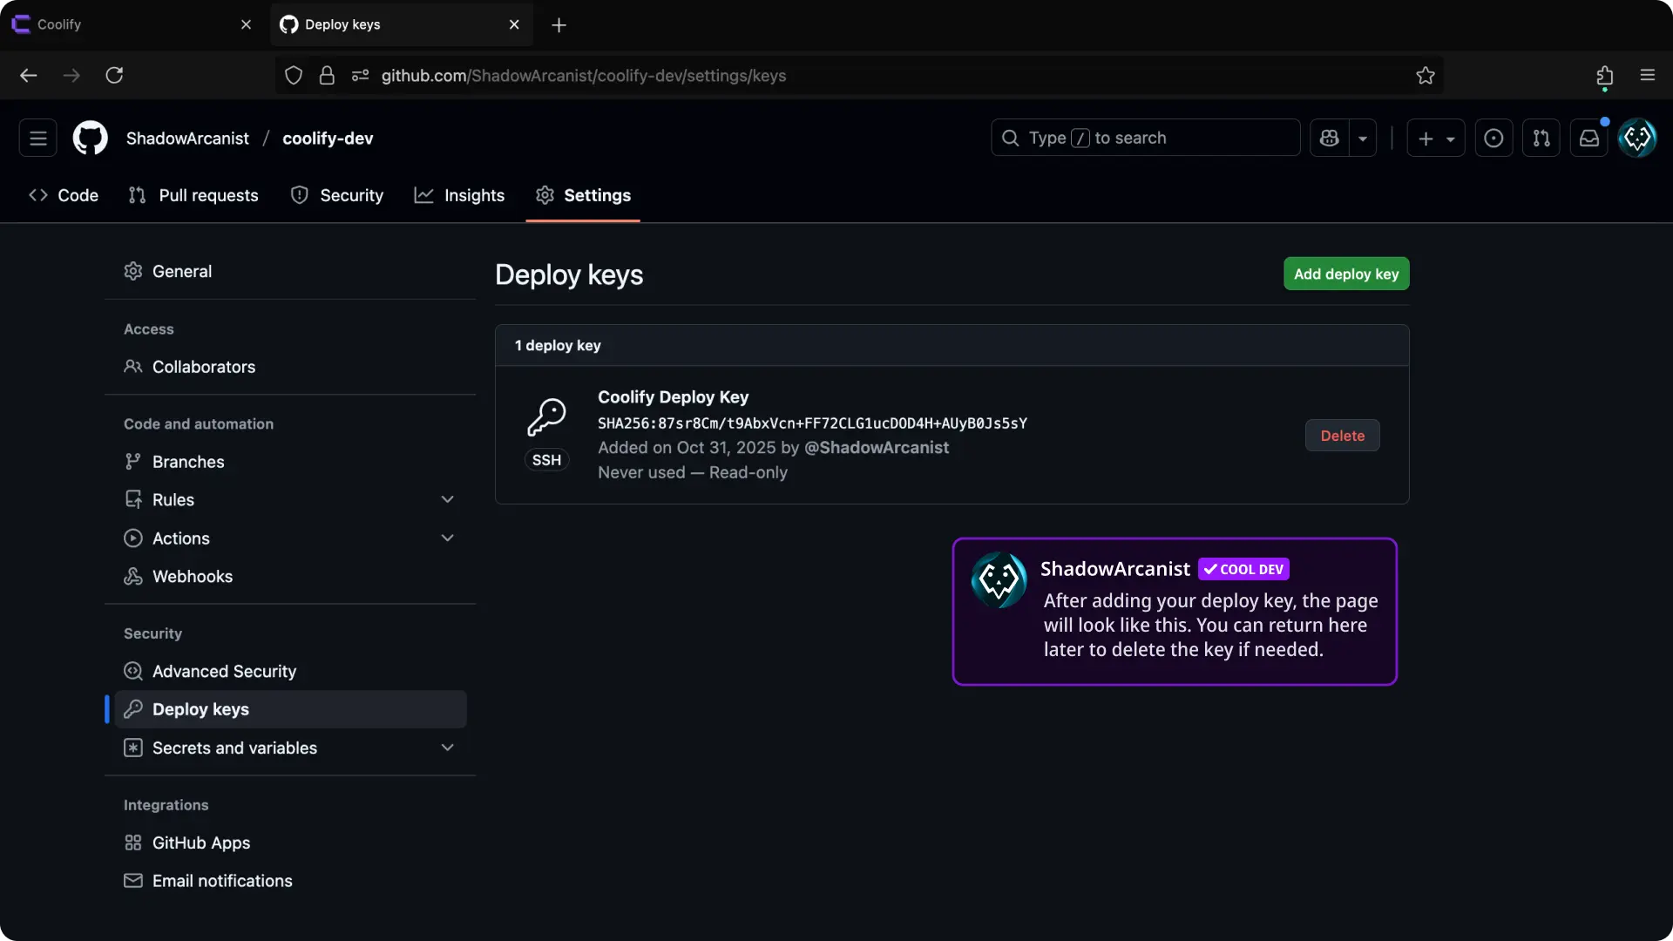
Task: Expand Secrets and variables chevron
Action: coord(447,748)
